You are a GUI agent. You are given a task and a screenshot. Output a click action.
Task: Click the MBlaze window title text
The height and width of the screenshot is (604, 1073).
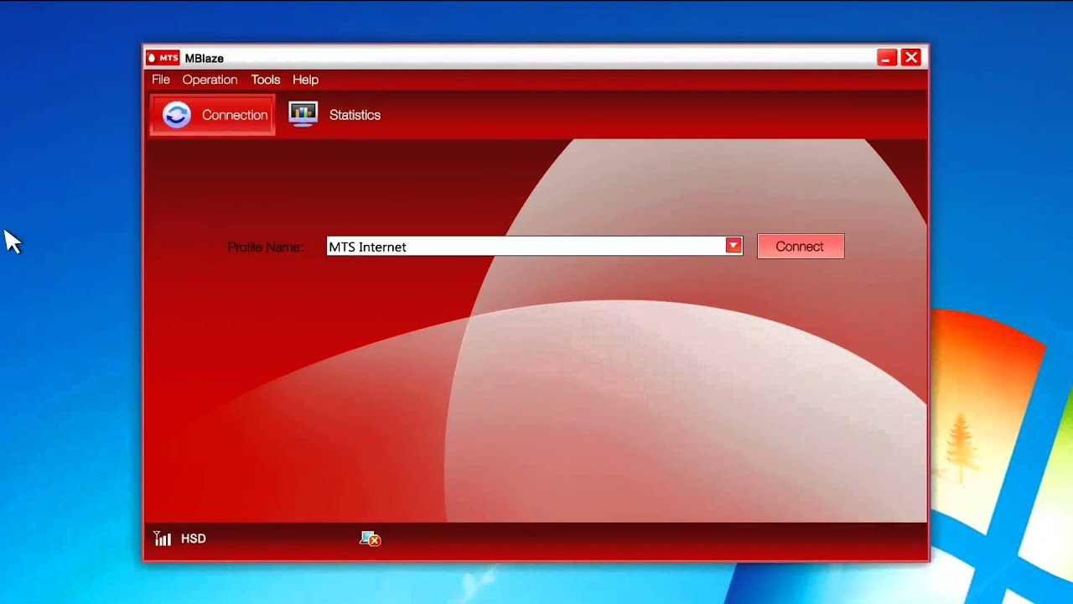click(204, 59)
